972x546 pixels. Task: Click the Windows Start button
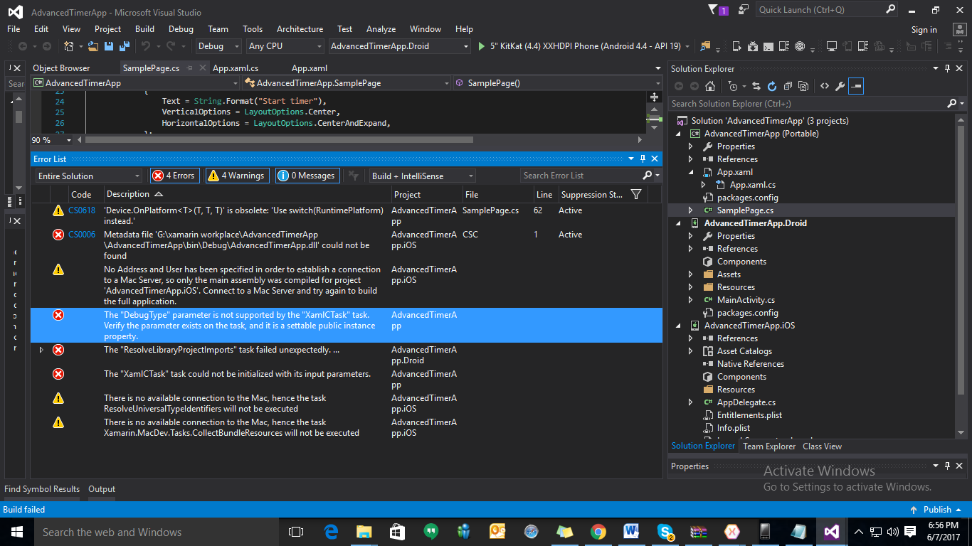pos(17,532)
